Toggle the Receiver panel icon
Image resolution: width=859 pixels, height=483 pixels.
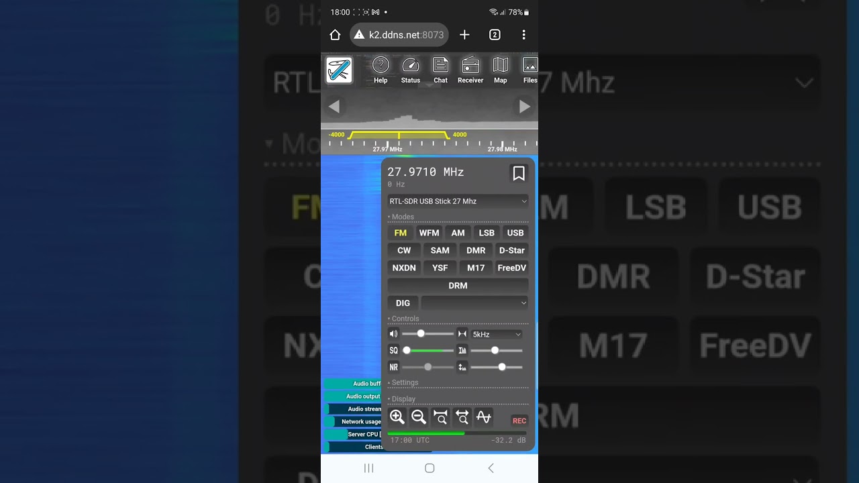click(470, 70)
